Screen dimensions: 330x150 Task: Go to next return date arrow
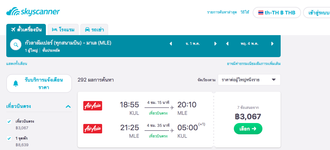click(x=272, y=44)
